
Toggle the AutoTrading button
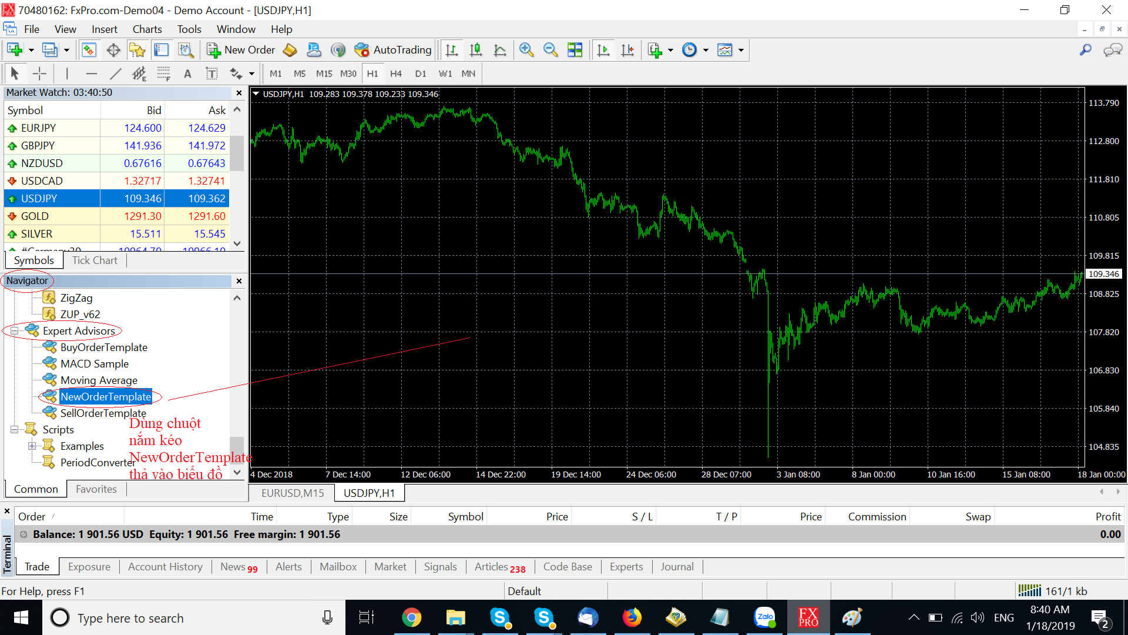(x=393, y=50)
